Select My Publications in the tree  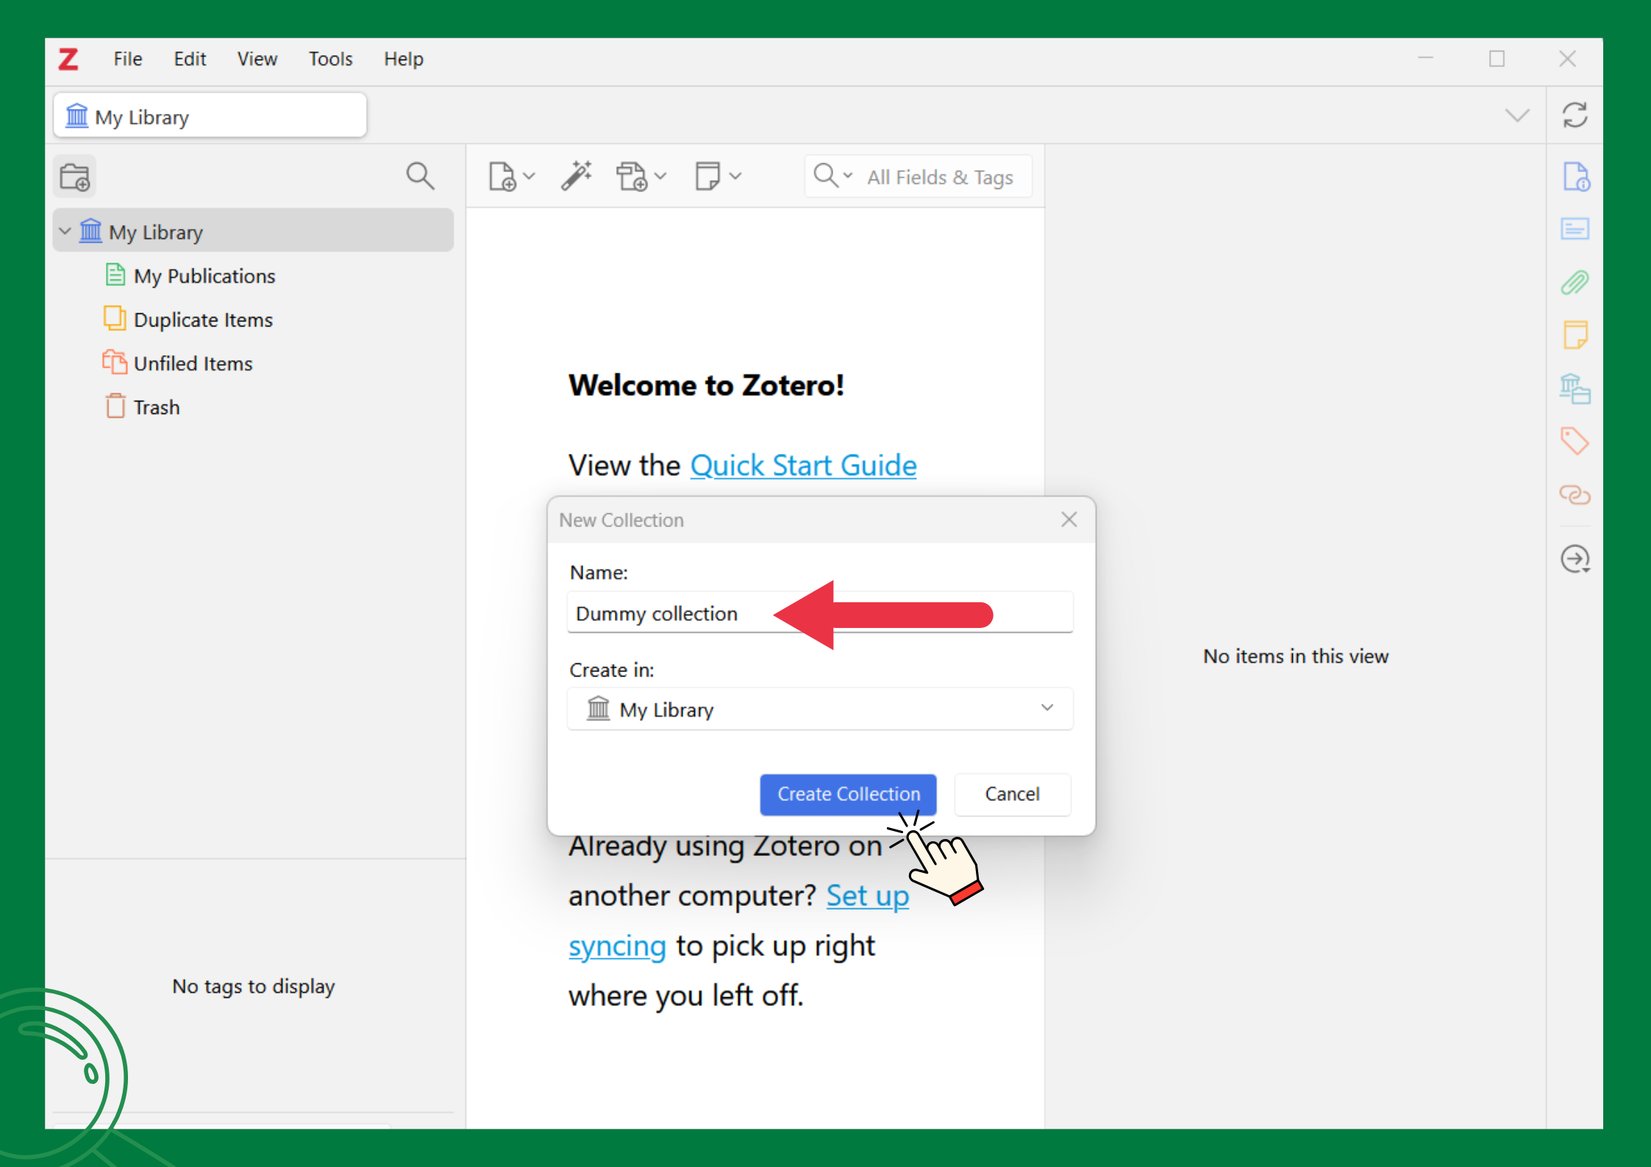click(x=204, y=276)
